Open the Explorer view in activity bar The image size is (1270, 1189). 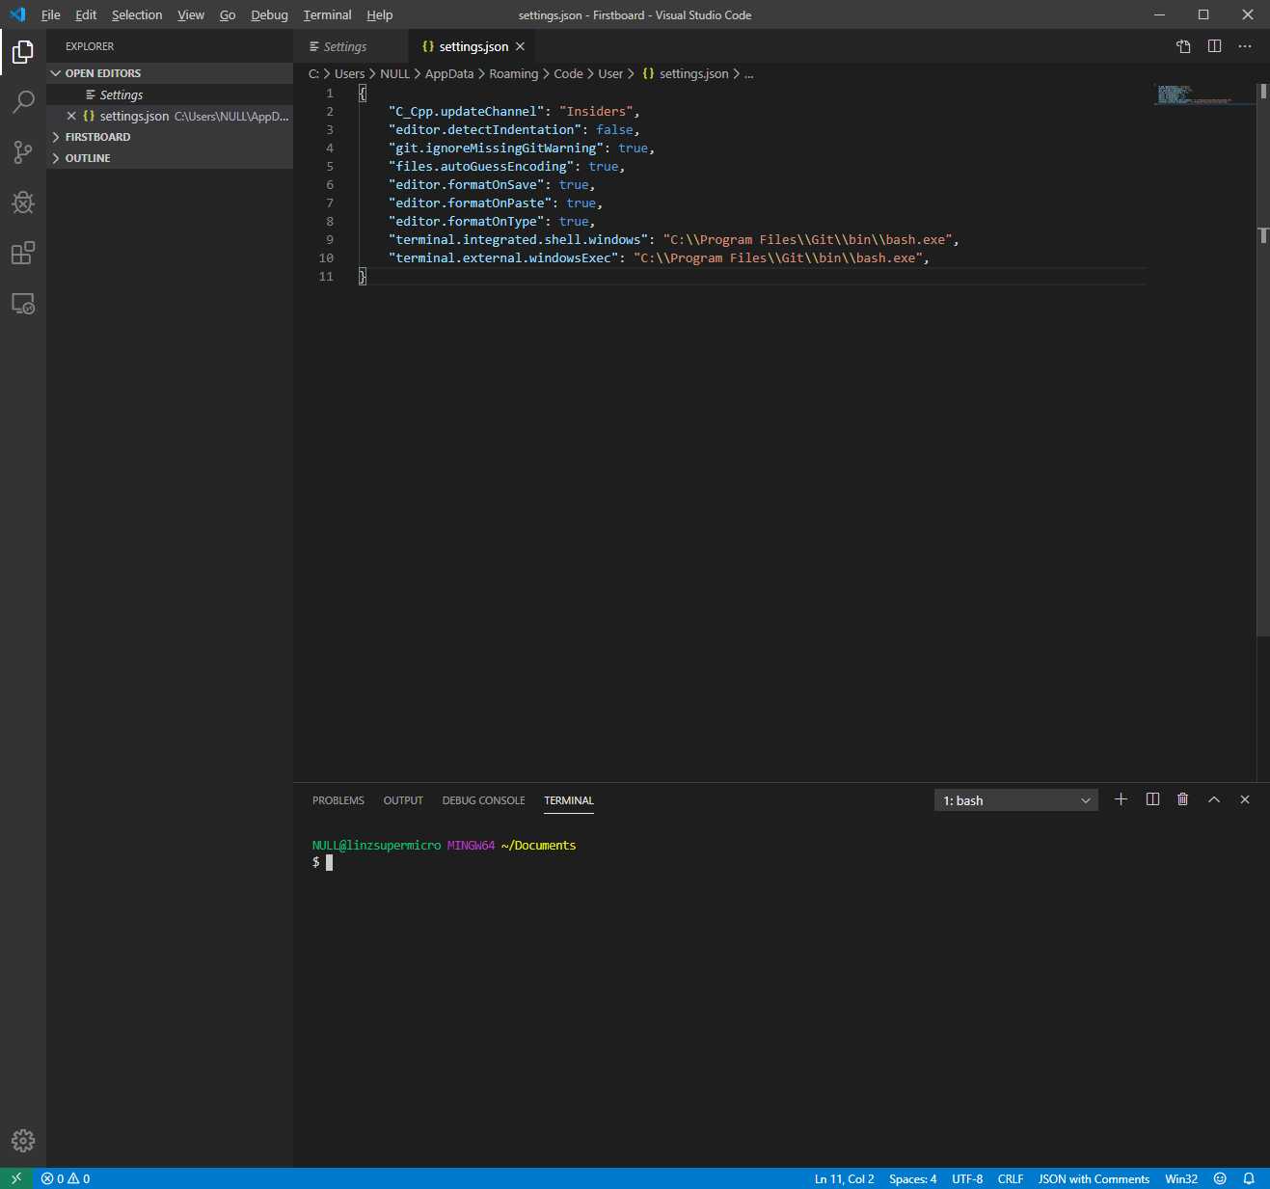23,52
